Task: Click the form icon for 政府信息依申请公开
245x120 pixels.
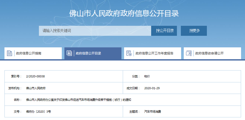Action: tap(188, 53)
